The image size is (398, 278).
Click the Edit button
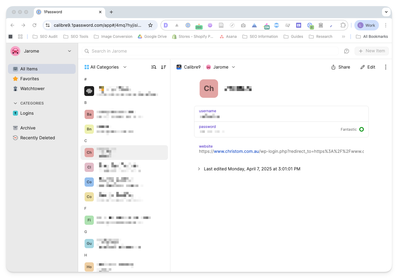tap(368, 67)
